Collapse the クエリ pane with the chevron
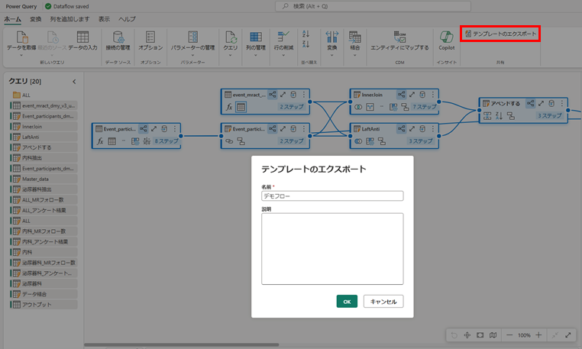The image size is (582, 349). (74, 82)
